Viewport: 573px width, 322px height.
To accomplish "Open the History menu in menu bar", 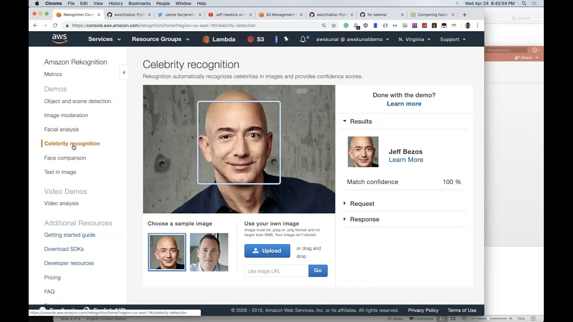I will click(115, 4).
